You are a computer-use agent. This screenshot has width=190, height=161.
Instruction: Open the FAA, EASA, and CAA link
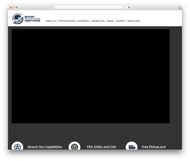101,147
